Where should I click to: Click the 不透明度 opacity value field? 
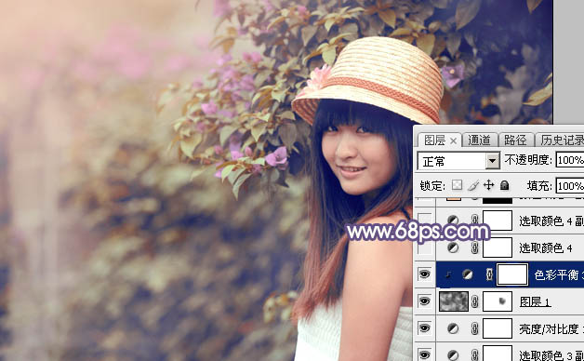click(570, 160)
